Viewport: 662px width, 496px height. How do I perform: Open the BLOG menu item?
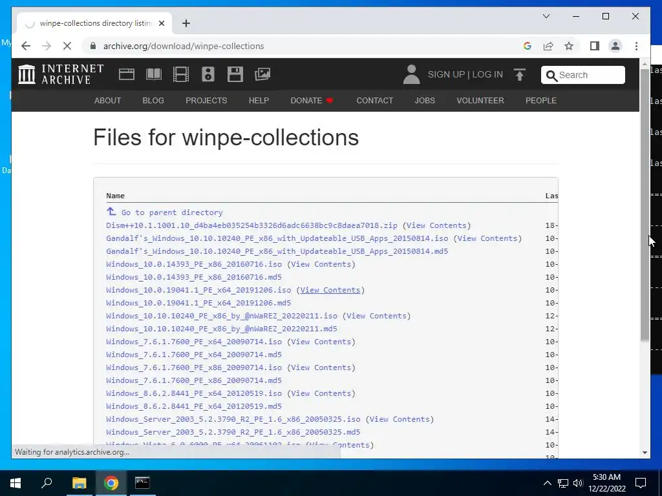[153, 100]
